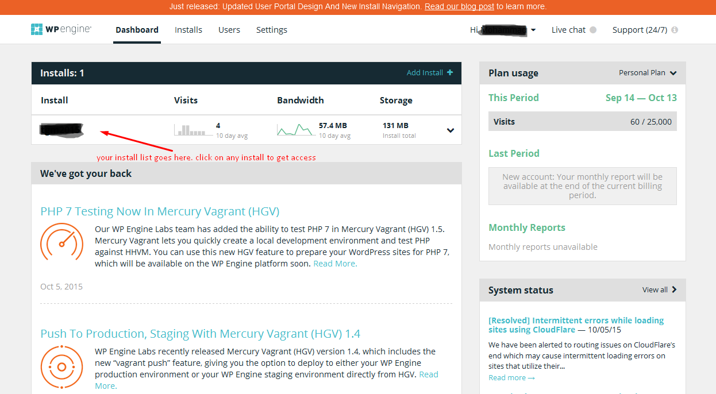Image resolution: width=716 pixels, height=394 pixels.
Task: Click the Visits column header
Action: pyautogui.click(x=186, y=100)
